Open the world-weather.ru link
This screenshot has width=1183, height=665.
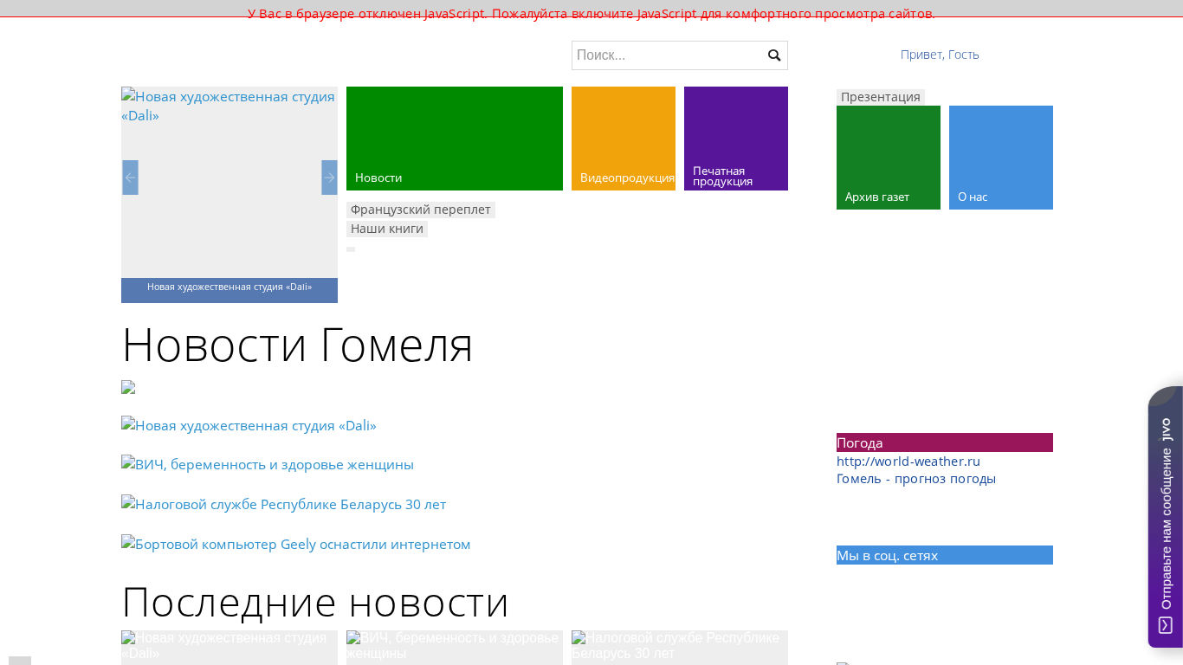(x=908, y=462)
